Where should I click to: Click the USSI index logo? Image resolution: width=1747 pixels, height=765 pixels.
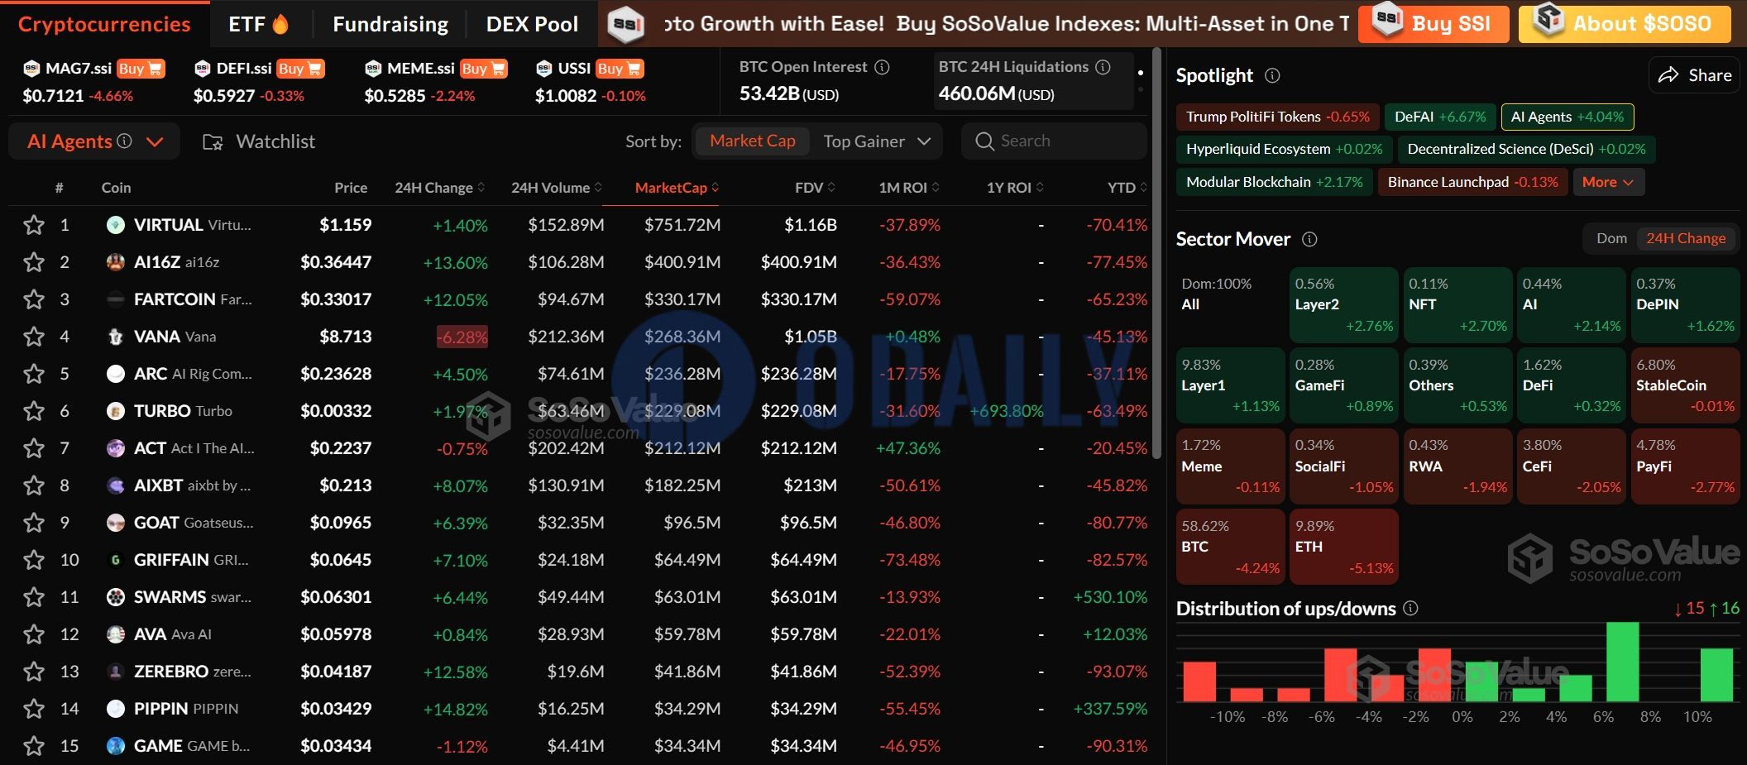[x=544, y=68]
